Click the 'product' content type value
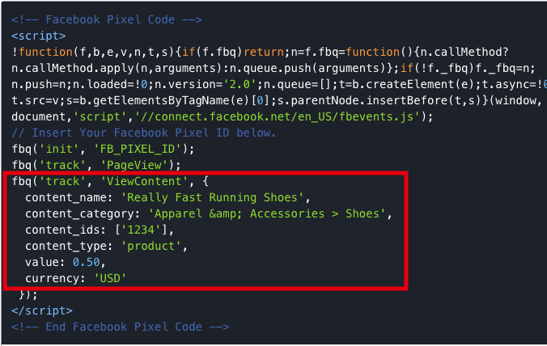 (151, 246)
